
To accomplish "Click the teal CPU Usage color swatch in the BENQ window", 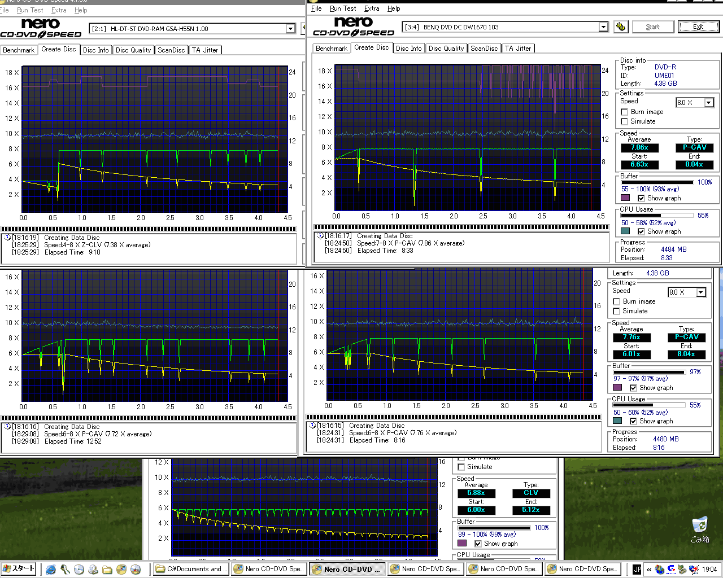I will pyautogui.click(x=625, y=231).
